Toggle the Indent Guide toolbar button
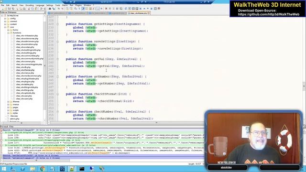This screenshot has height=172, width=306. 83,9
